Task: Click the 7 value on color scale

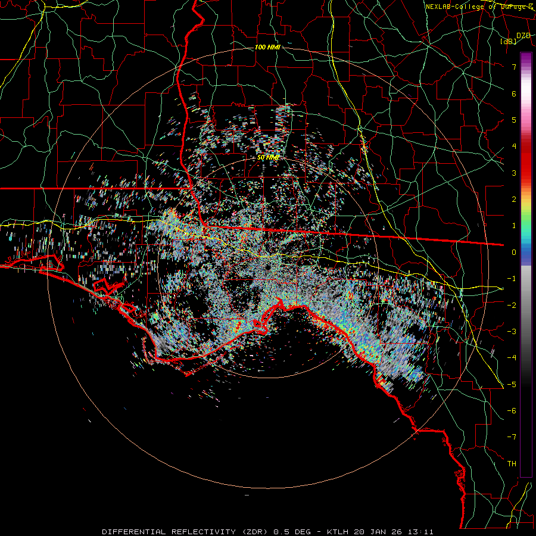Action: 514,67
